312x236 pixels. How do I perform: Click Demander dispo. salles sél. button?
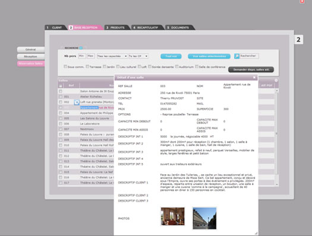[251, 69]
